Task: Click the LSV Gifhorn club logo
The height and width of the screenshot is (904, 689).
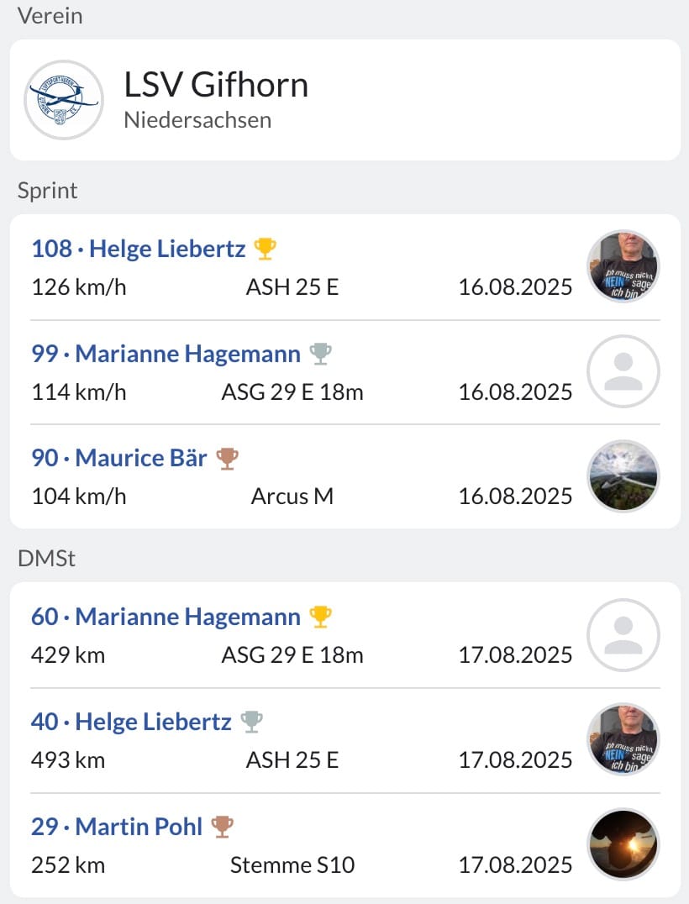Action: (63, 100)
